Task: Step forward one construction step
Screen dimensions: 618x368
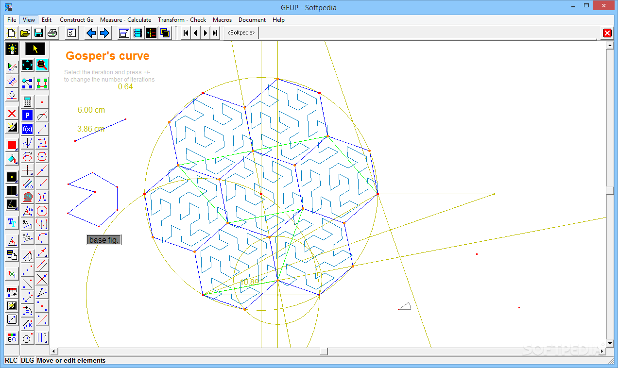Action: pos(206,33)
